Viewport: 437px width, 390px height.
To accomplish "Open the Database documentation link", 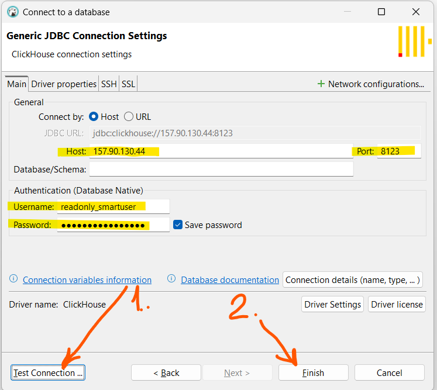I will pos(230,280).
